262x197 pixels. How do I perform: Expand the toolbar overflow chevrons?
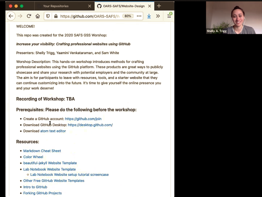[x=158, y=16]
